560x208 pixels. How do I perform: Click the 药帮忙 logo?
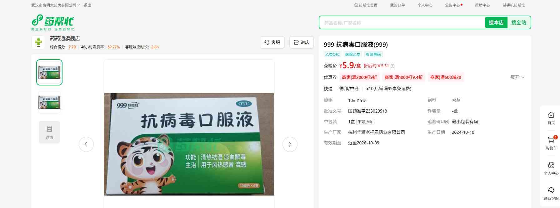pos(52,22)
